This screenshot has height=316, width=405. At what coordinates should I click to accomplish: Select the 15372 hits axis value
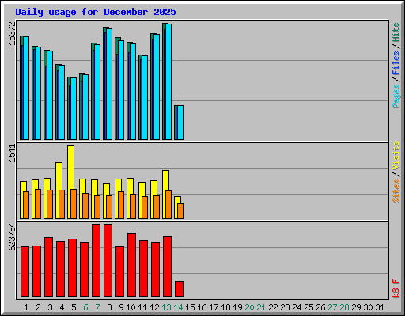pos(12,33)
